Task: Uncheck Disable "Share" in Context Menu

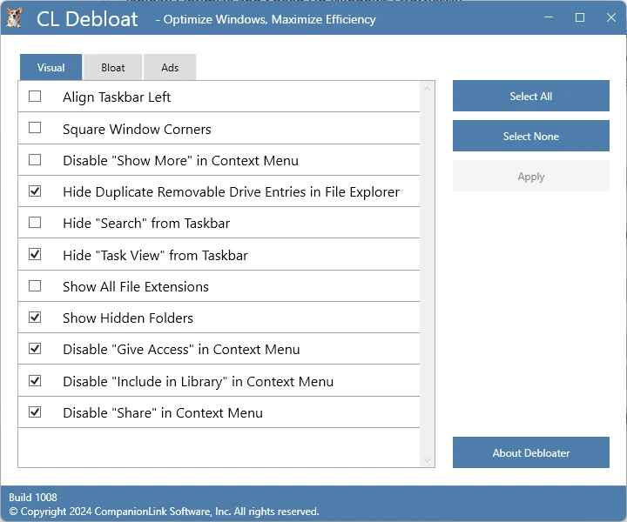Action: pyautogui.click(x=35, y=412)
